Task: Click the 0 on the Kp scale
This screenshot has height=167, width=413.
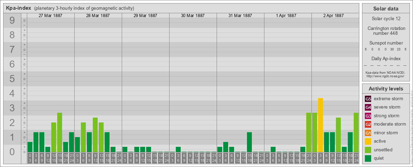Action: tap(12, 152)
